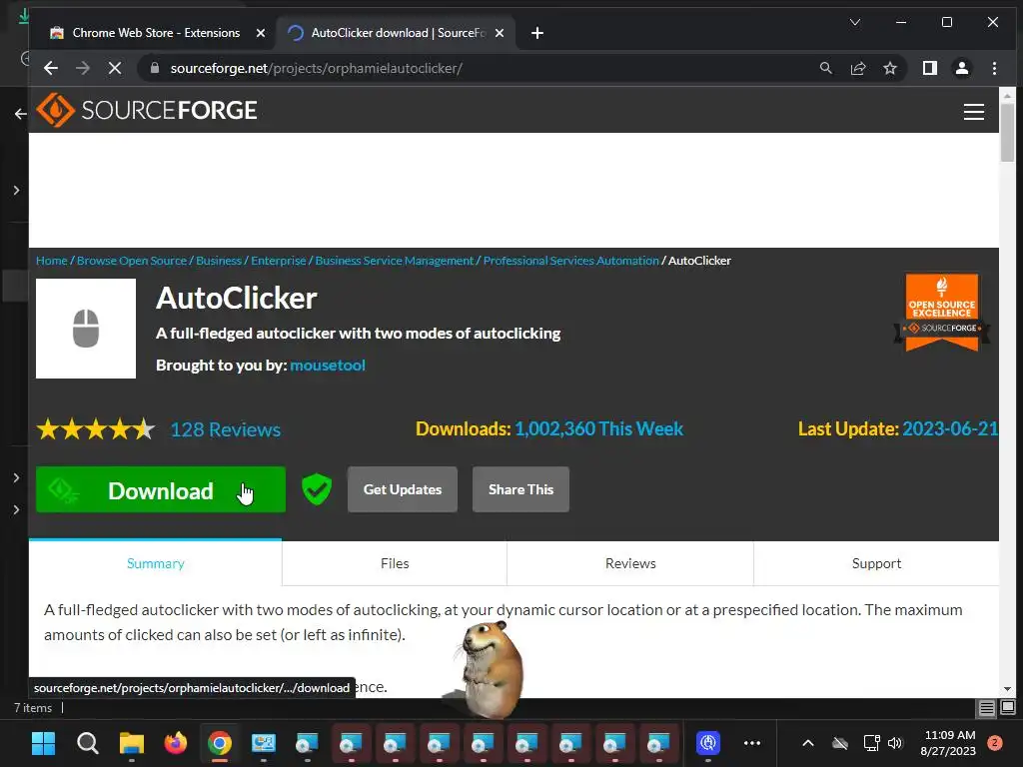Expand the first chevron in background window sidebar
Image resolution: width=1023 pixels, height=767 pixels.
click(x=16, y=191)
